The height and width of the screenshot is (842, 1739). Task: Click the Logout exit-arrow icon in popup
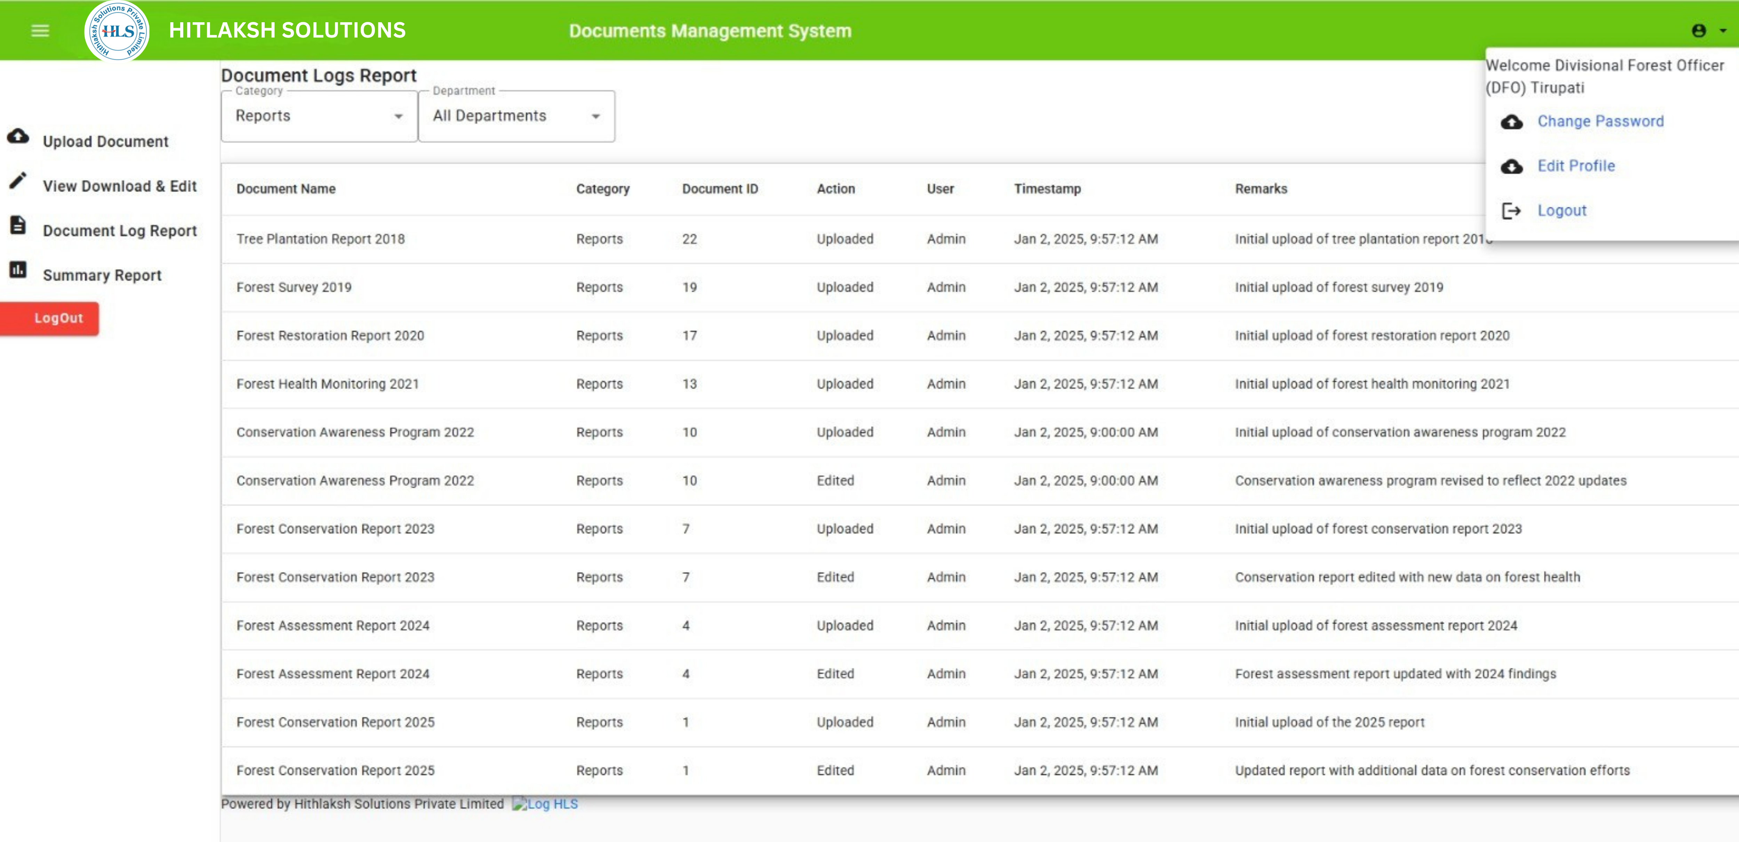tap(1512, 211)
